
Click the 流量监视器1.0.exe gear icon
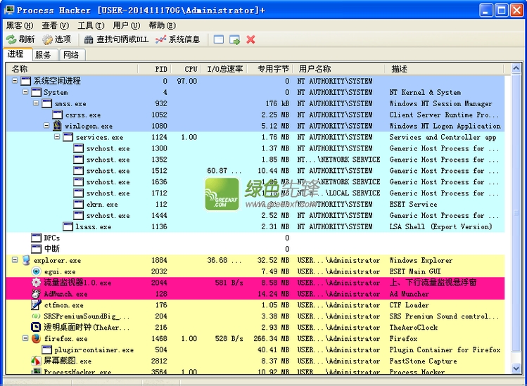point(36,283)
